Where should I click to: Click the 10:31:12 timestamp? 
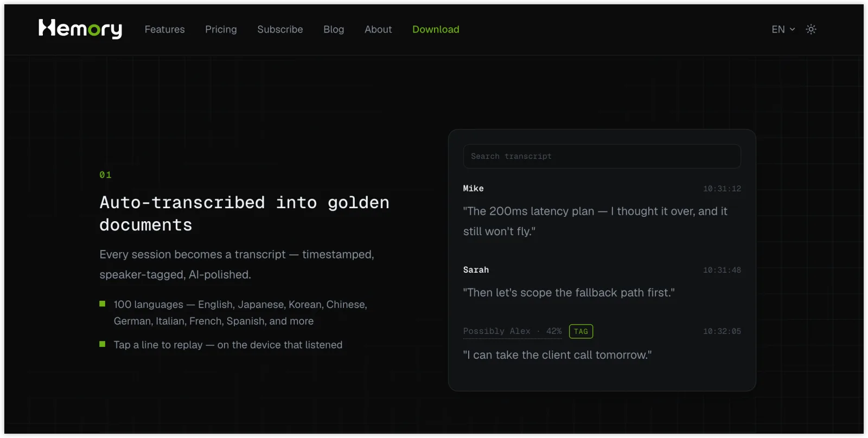pyautogui.click(x=722, y=189)
